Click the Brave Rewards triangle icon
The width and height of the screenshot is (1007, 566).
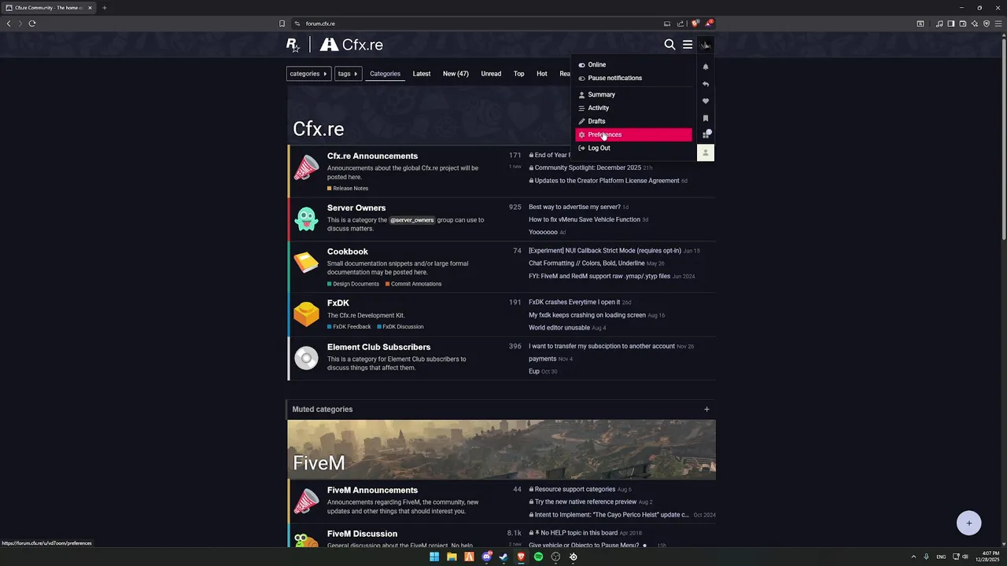(708, 24)
